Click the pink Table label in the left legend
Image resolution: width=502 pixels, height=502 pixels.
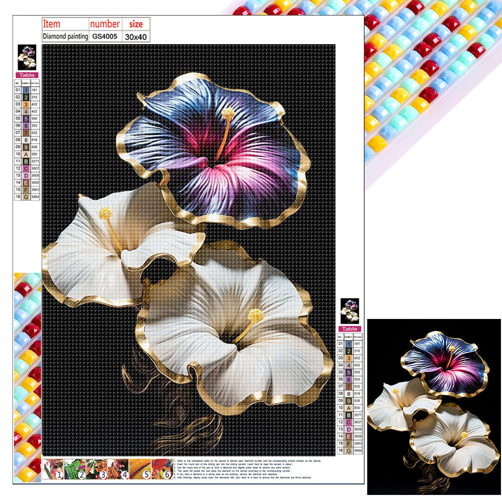[27, 75]
